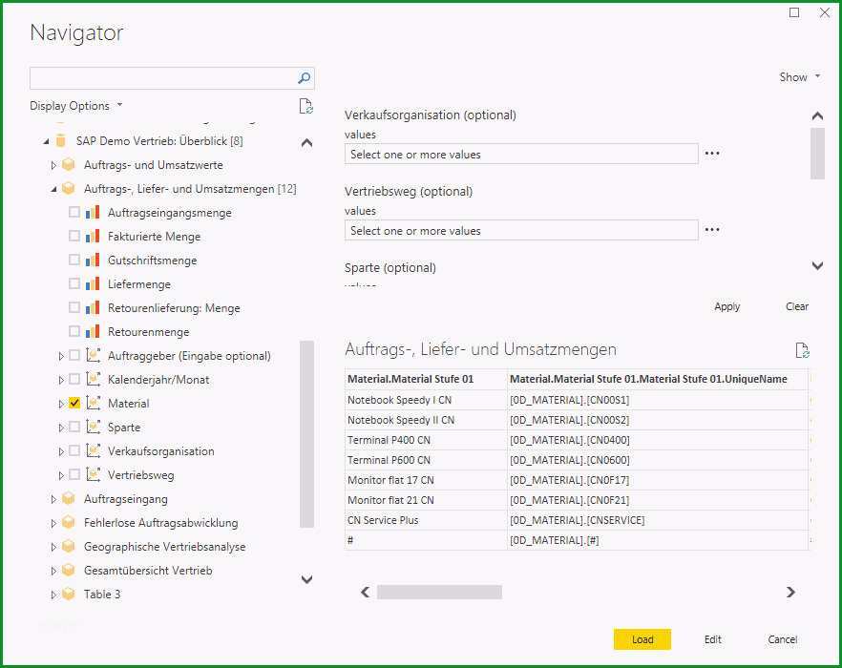842x668 pixels.
Task: Check the Sparte checkbox
Action: click(74, 427)
